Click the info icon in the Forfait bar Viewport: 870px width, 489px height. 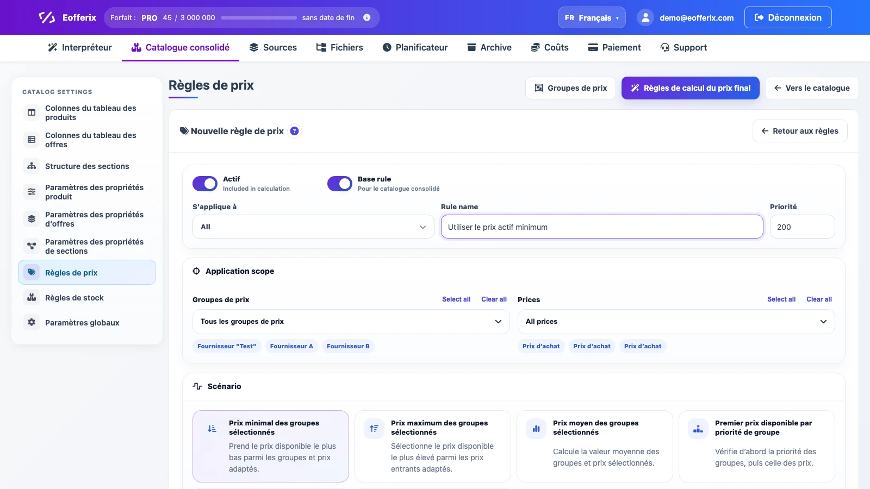[x=367, y=17]
